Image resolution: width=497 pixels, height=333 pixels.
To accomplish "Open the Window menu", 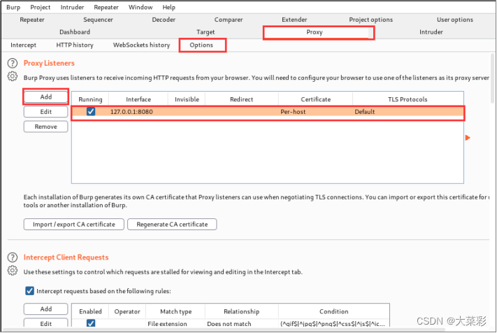I will pyautogui.click(x=141, y=7).
